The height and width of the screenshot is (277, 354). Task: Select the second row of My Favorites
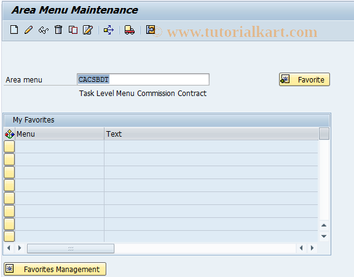pos(9,159)
